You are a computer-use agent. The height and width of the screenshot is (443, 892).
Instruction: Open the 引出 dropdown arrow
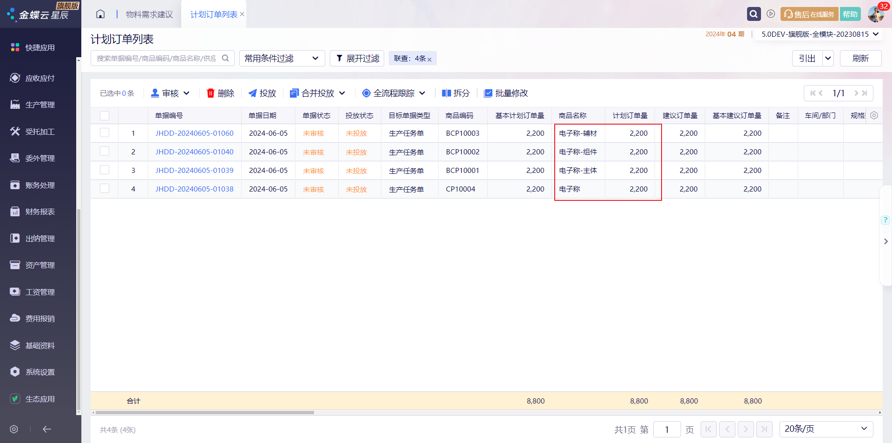828,58
